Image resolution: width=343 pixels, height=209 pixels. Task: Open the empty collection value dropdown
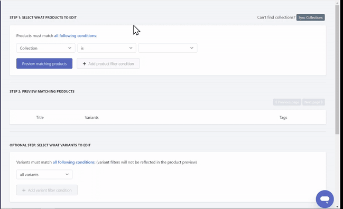pyautogui.click(x=168, y=48)
